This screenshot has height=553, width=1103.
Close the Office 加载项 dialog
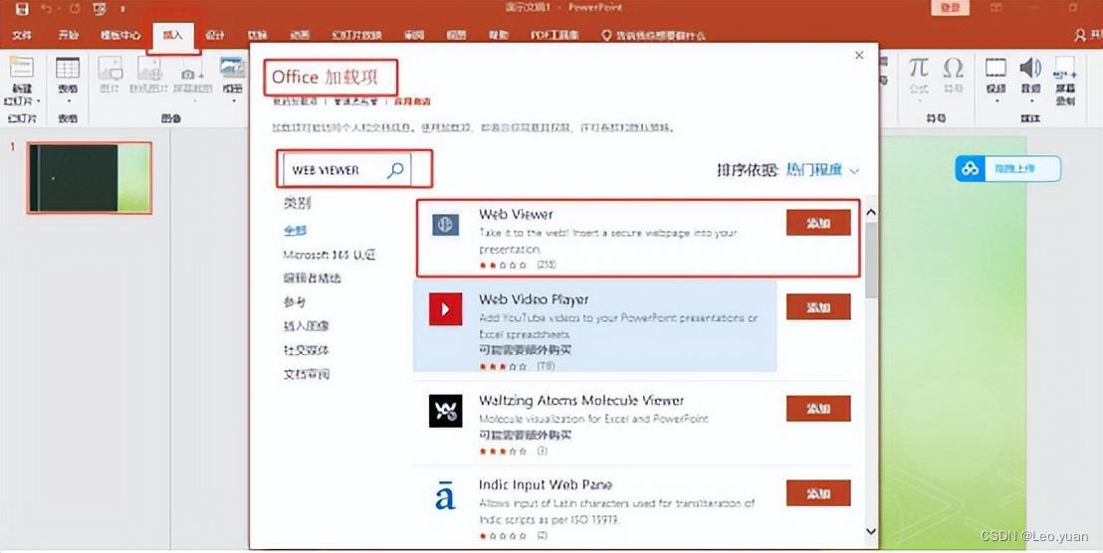pyautogui.click(x=859, y=55)
